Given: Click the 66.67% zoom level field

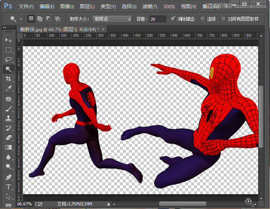Looking at the screenshot, I should point(24,204).
